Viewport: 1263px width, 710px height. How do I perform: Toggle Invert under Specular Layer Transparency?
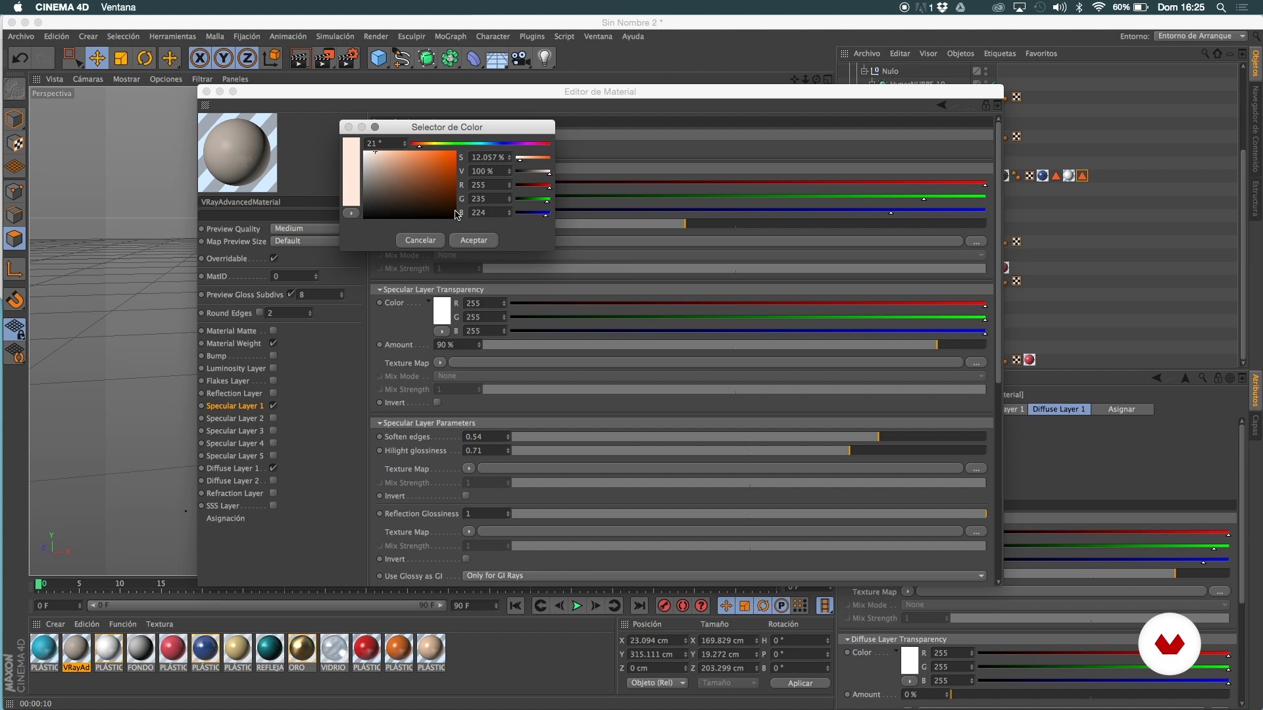437,402
